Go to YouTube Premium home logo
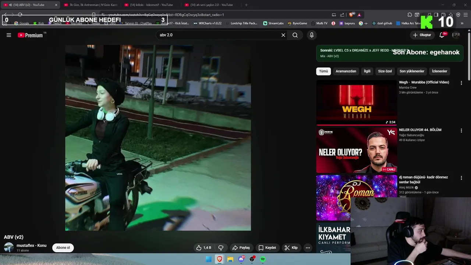 click(31, 35)
